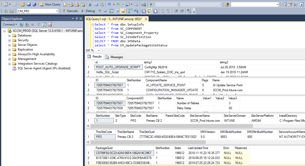Image resolution: width=305 pixels, height=166 pixels.
Task: Expand AlwaysOn High Availability folder
Action: pyautogui.click(x=9, y=54)
